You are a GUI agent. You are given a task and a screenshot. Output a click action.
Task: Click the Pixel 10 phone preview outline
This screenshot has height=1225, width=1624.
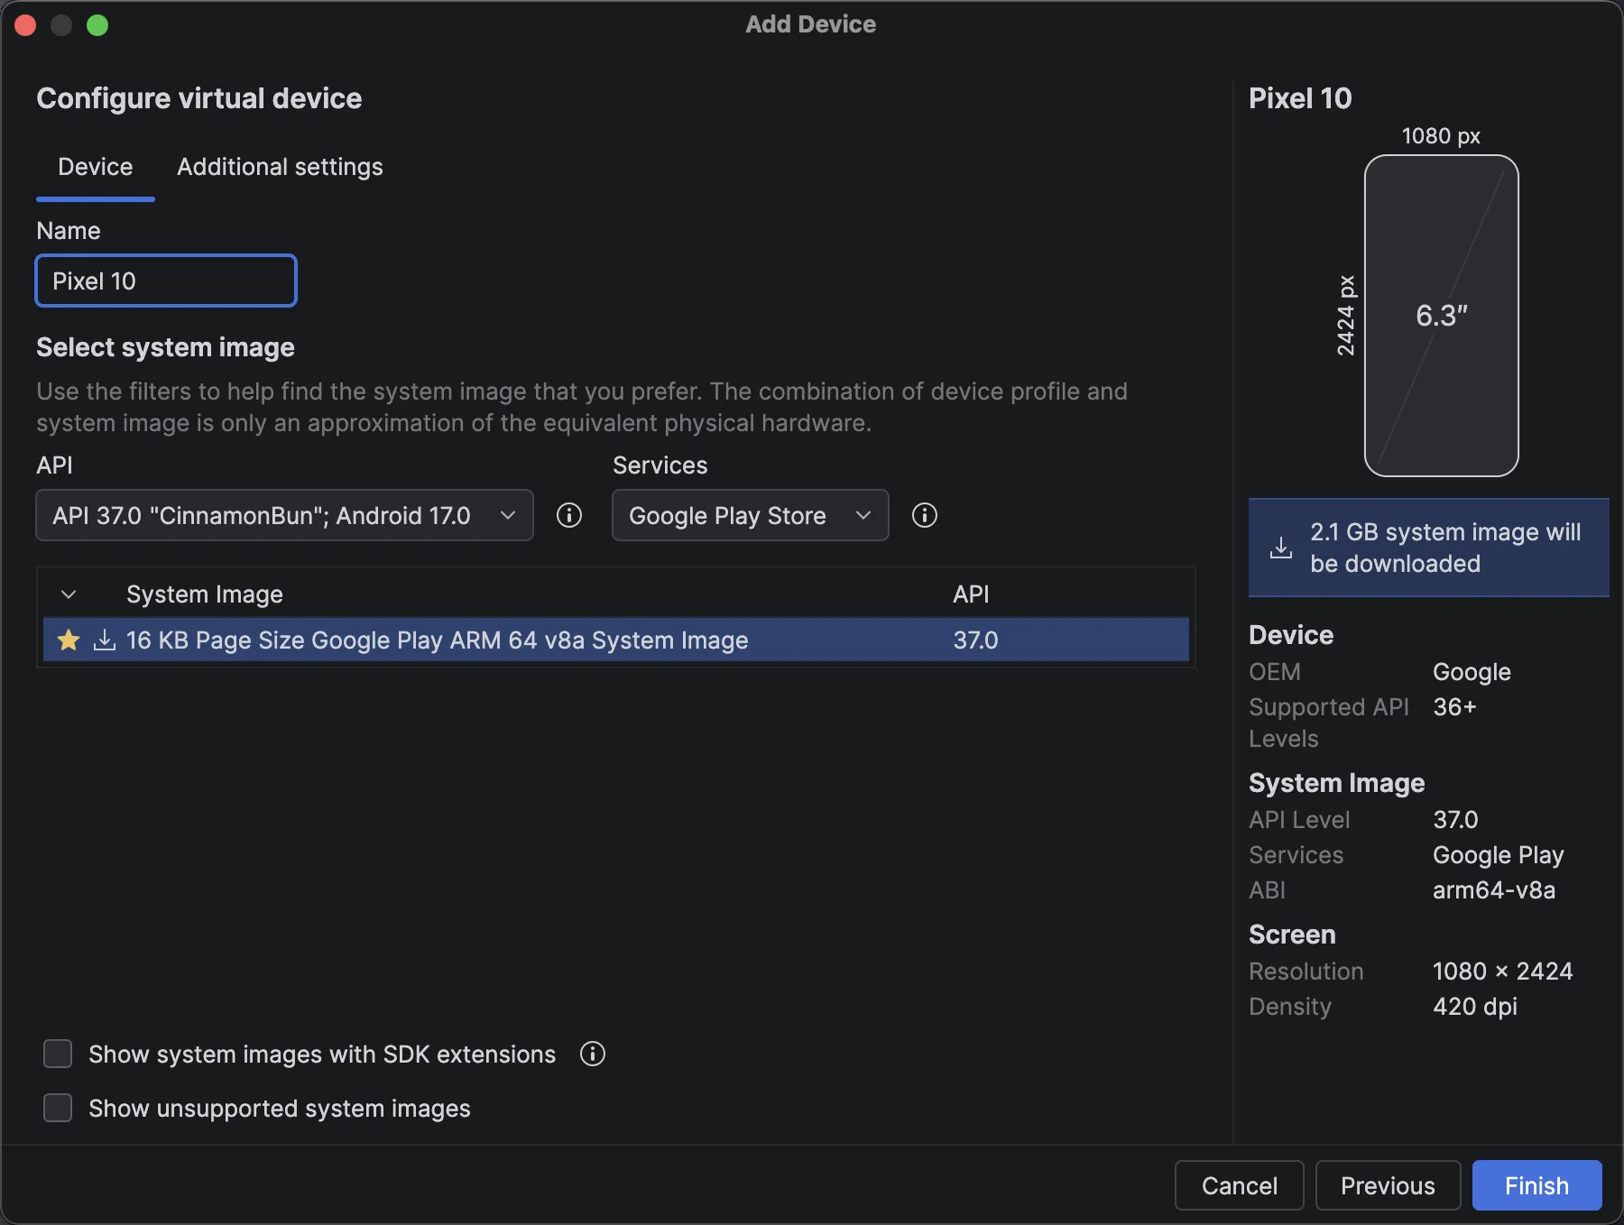click(x=1442, y=316)
